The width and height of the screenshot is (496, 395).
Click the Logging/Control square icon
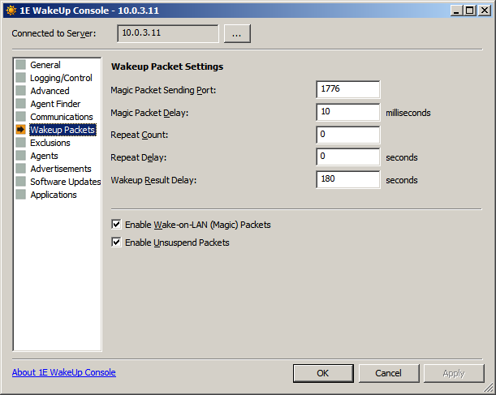coord(21,78)
